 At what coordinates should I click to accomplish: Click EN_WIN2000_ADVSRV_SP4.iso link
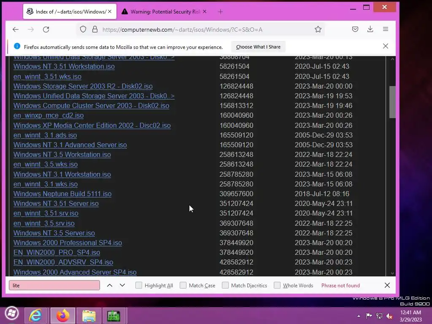[x=63, y=262]
